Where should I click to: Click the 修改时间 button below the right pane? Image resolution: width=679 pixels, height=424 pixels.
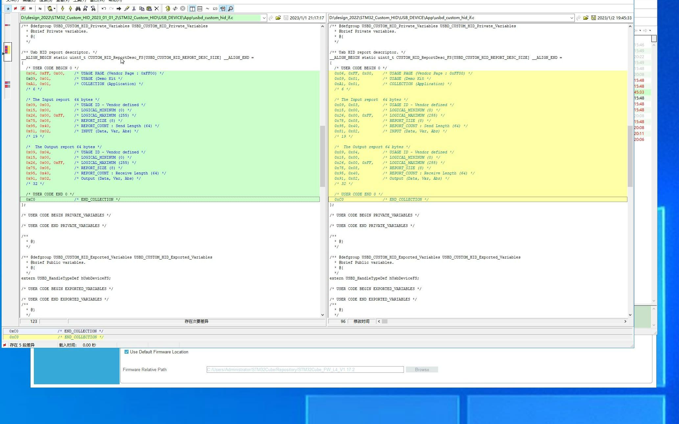pos(361,321)
